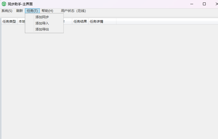Select the 添加导入 menu entry
The image size is (218, 139).
pos(42,23)
